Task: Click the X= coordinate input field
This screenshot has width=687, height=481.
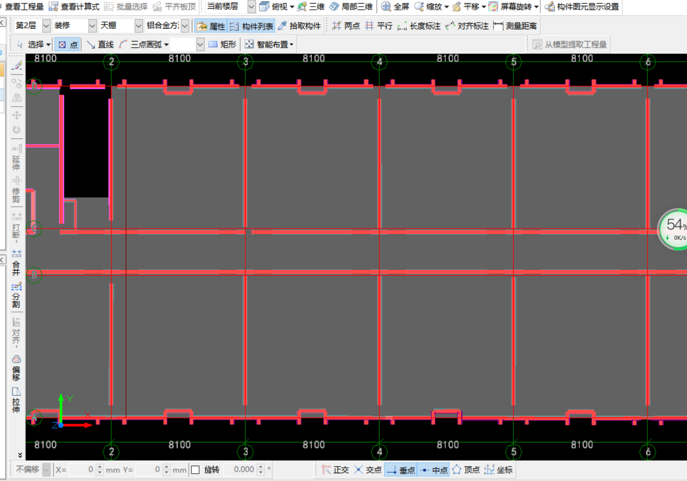Action: (x=82, y=469)
